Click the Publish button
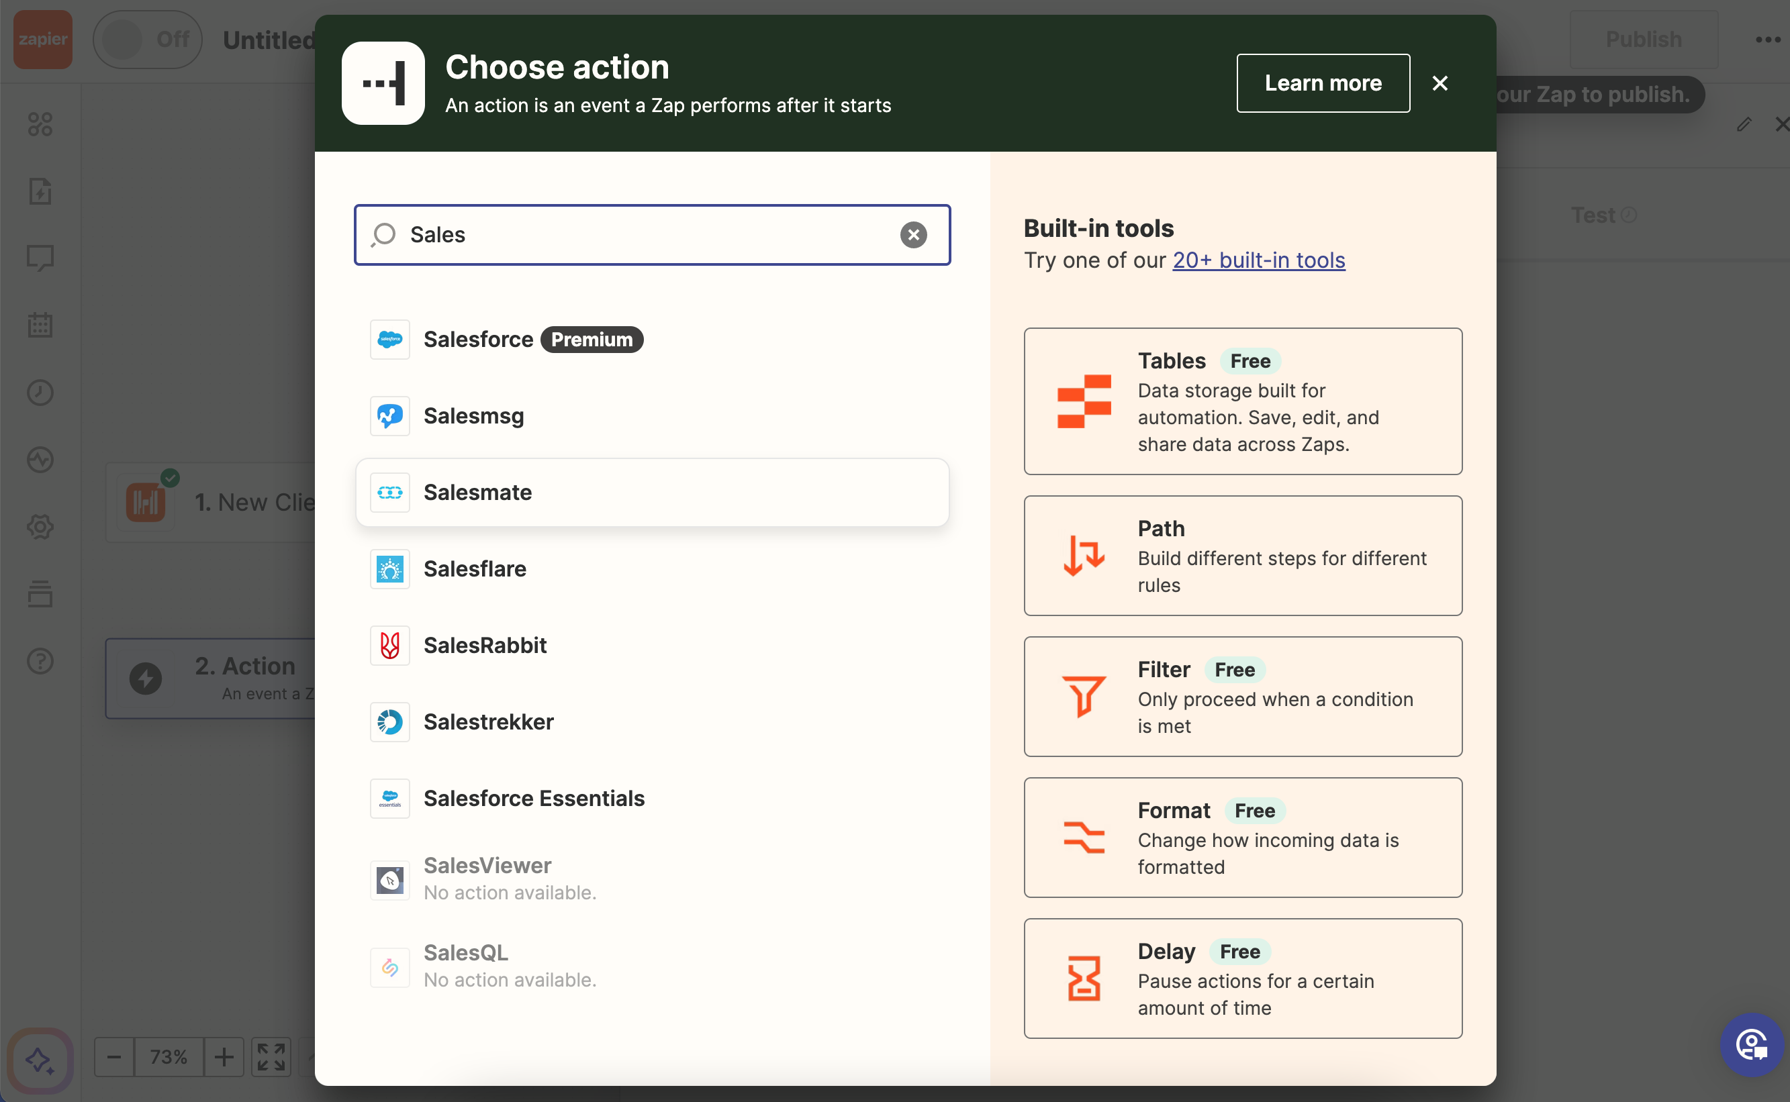This screenshot has height=1102, width=1790. [1644, 40]
